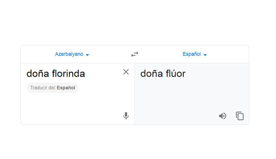This screenshot has height=159, width=276.
Task: Click the translated text 'doña flúor'
Action: 163,74
